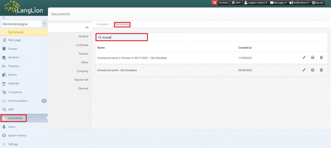Select the Secretariat module

pyautogui.click(x=24, y=32)
